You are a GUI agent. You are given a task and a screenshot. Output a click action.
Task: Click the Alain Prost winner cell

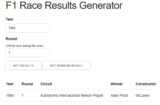119,95
